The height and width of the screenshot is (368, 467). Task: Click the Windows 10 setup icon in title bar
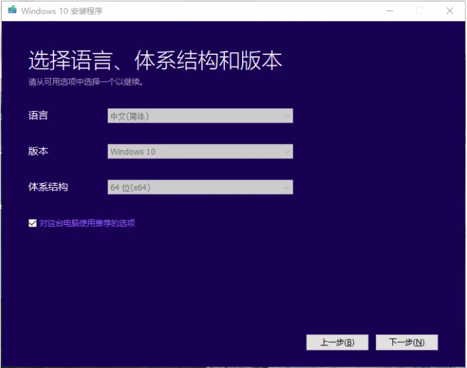click(12, 10)
